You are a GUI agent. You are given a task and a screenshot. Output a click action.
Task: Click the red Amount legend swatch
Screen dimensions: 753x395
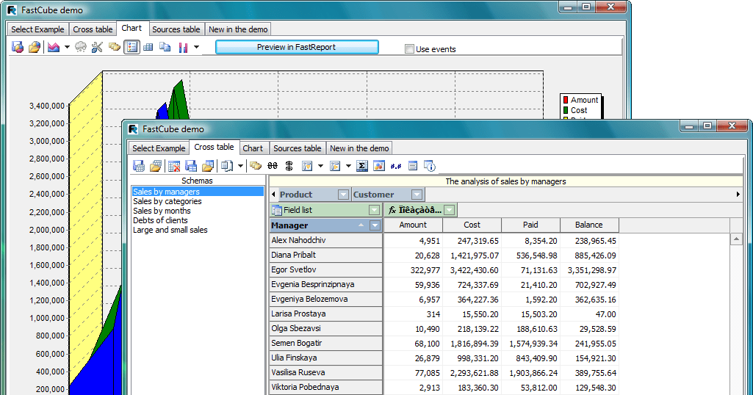pyautogui.click(x=566, y=100)
